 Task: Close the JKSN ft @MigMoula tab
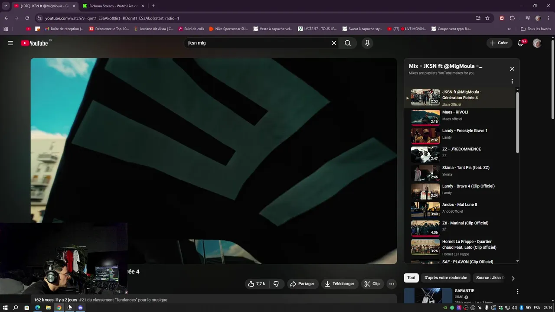pos(74,6)
